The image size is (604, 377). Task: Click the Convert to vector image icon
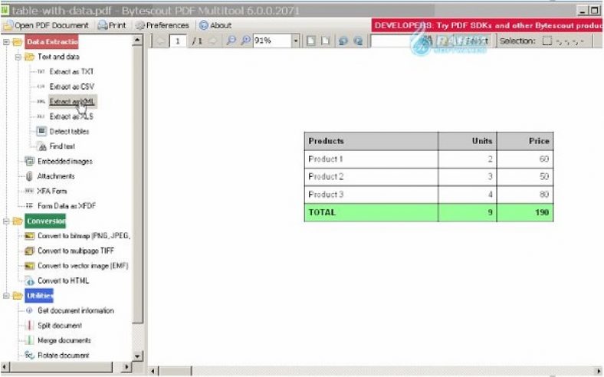pos(30,266)
